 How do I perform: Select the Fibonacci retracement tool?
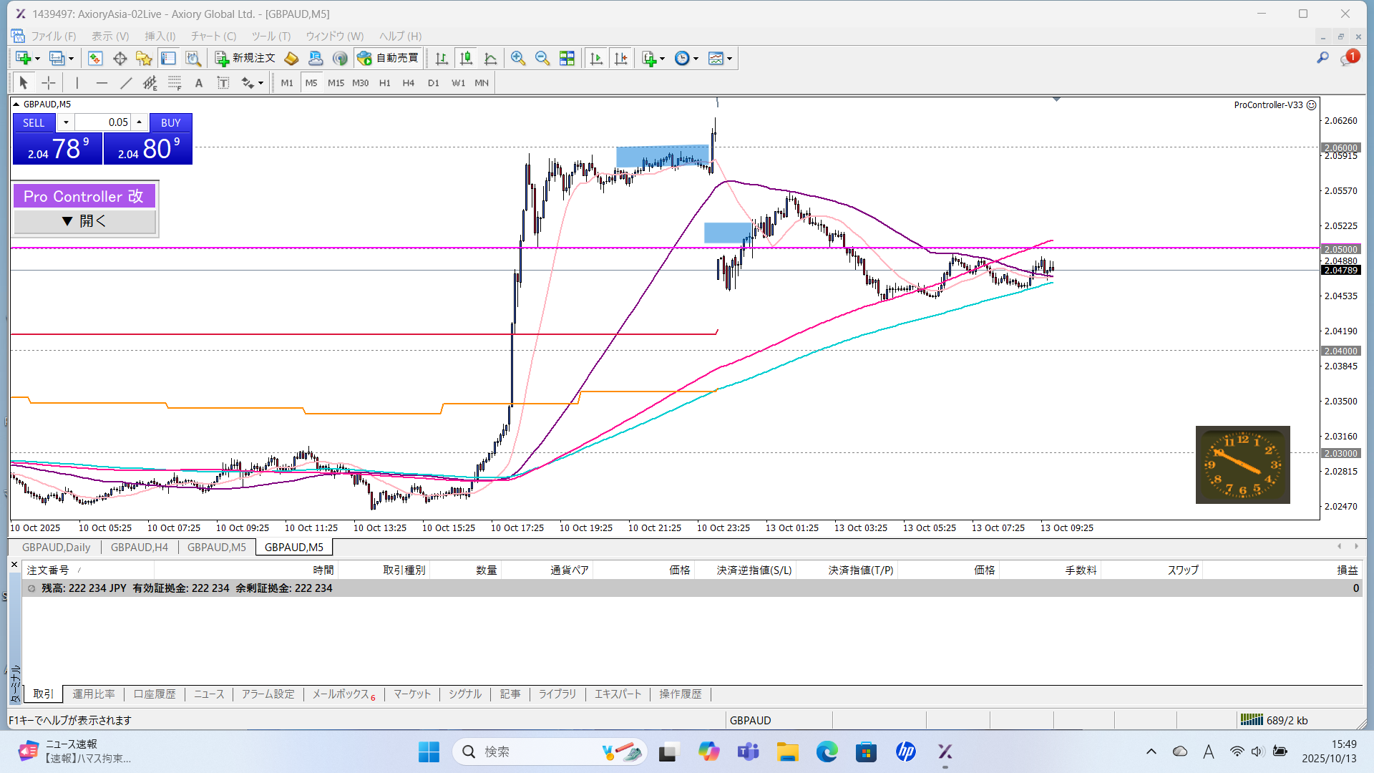click(175, 83)
